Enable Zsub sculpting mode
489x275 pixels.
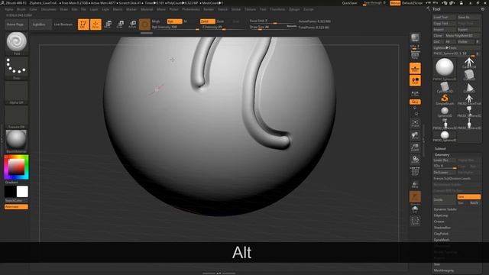(220, 21)
